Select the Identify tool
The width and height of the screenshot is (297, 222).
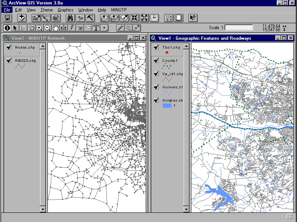pos(7,28)
